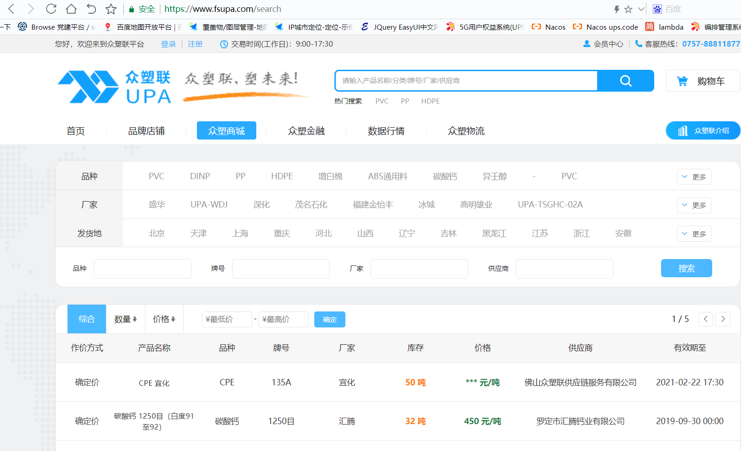741x451 pixels.
Task: Click the 众塑联 UPA logo
Action: click(115, 87)
